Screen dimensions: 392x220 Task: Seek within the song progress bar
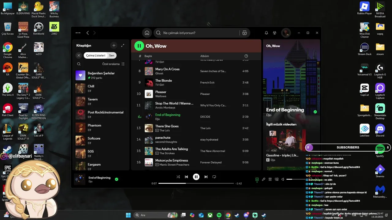tap(196, 183)
